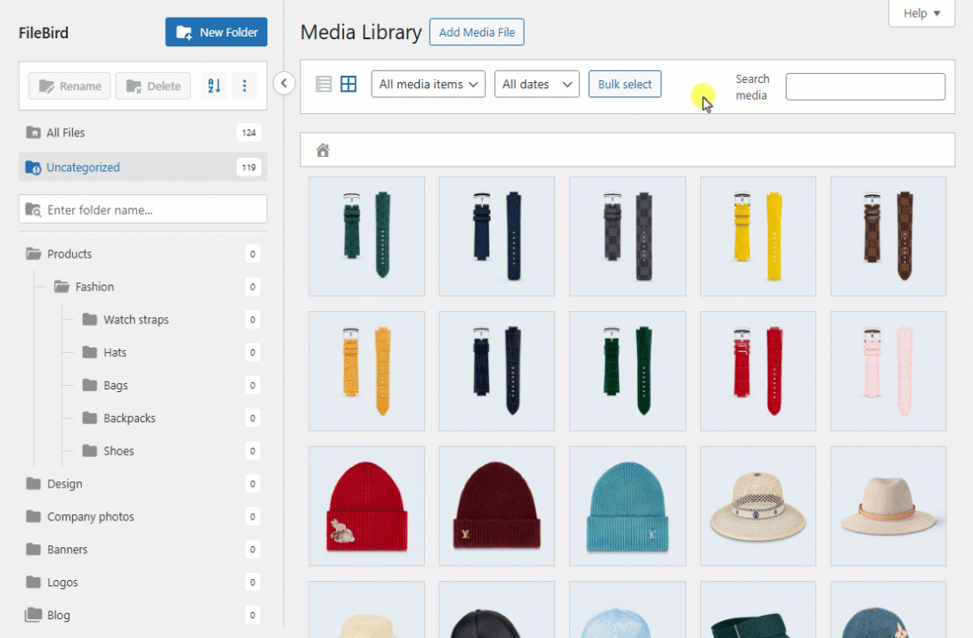
Task: Click the Hats folder icon
Action: pos(90,352)
